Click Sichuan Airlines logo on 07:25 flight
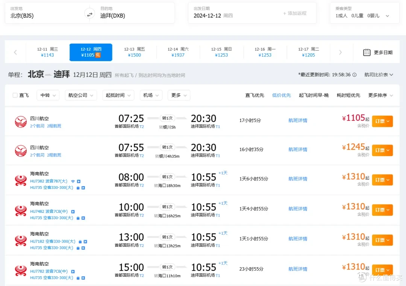406x286 pixels. pyautogui.click(x=21, y=122)
